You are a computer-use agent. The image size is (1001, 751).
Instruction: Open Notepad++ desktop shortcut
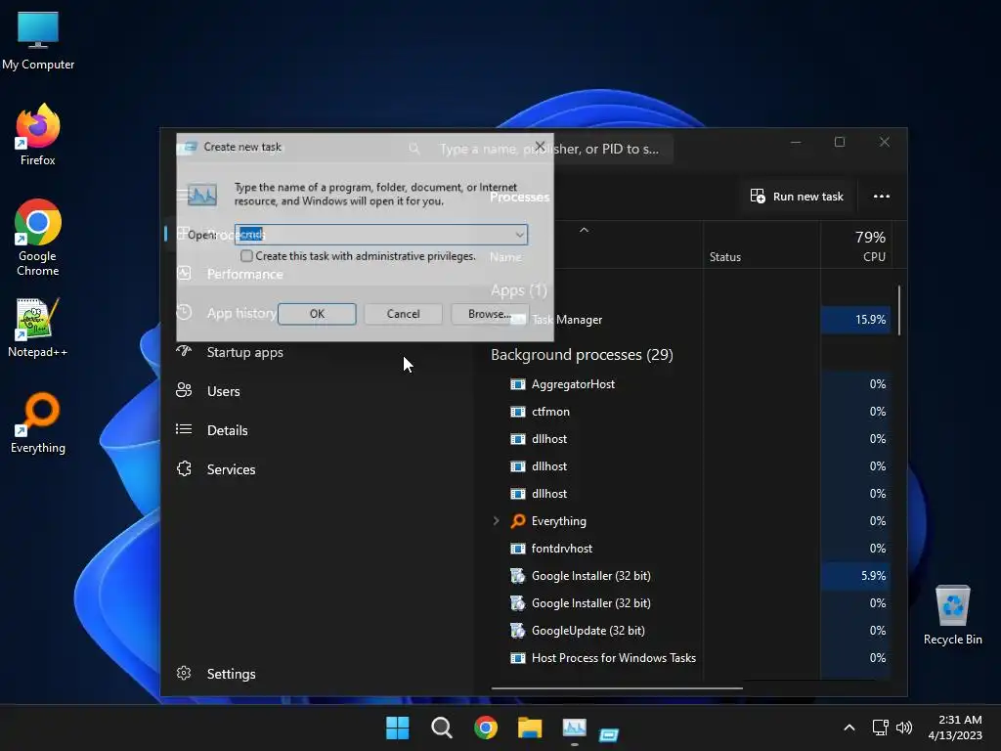click(x=38, y=327)
